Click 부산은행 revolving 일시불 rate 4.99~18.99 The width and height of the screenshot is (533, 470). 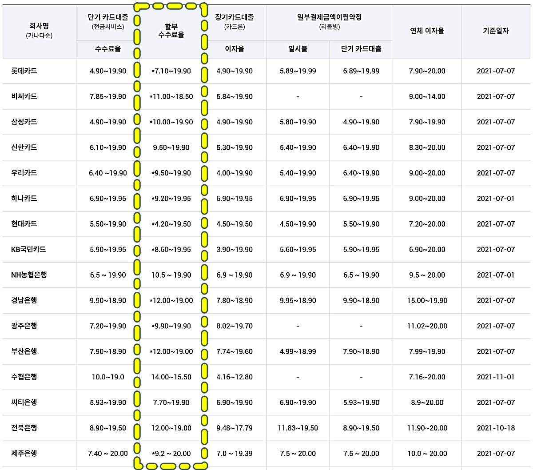(x=298, y=351)
